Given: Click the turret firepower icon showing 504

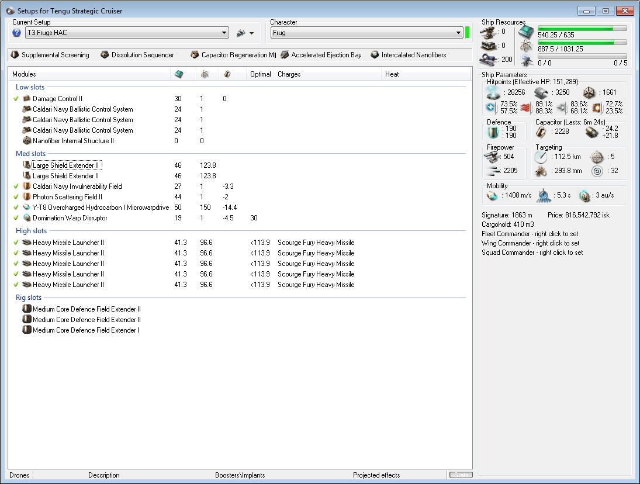Looking at the screenshot, I should pyautogui.click(x=493, y=157).
